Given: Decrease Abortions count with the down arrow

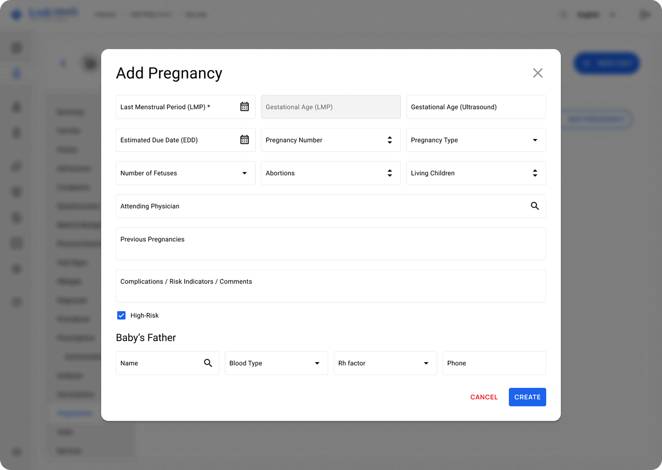Looking at the screenshot, I should tap(389, 175).
